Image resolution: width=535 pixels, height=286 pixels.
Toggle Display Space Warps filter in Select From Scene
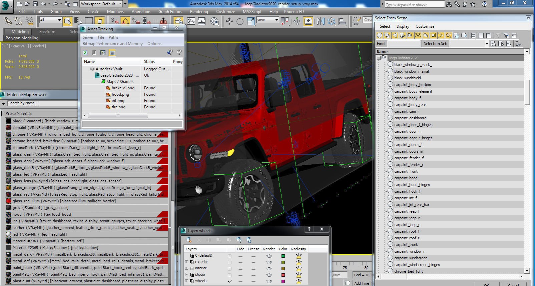point(418,35)
